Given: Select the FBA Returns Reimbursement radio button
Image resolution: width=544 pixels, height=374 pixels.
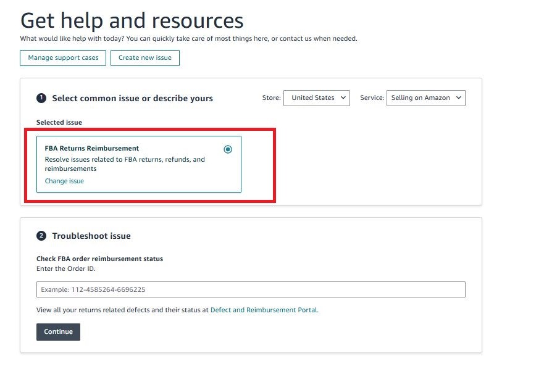Looking at the screenshot, I should click(x=228, y=149).
